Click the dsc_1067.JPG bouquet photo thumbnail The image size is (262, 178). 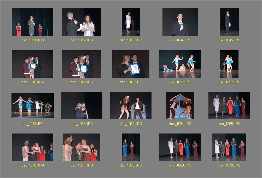pyautogui.click(x=82, y=147)
